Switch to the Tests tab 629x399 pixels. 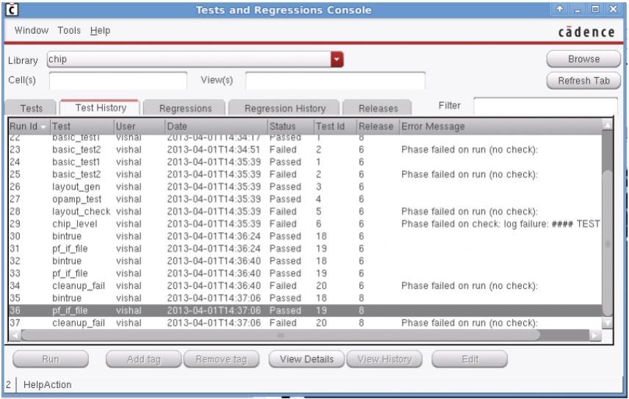[31, 108]
